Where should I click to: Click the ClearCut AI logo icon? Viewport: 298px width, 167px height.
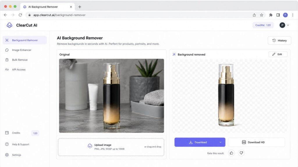(x=9, y=25)
